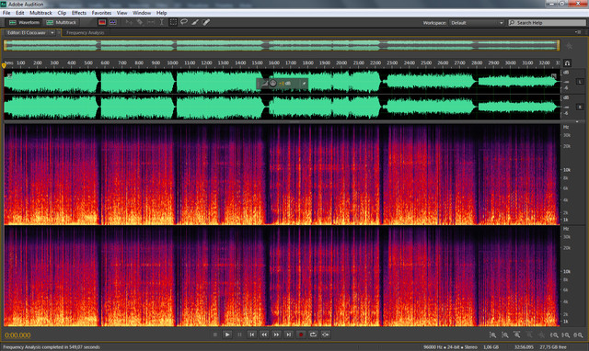Click Zoom Out Amplitude icon
Viewport: 589px width, 351px height.
point(505,334)
